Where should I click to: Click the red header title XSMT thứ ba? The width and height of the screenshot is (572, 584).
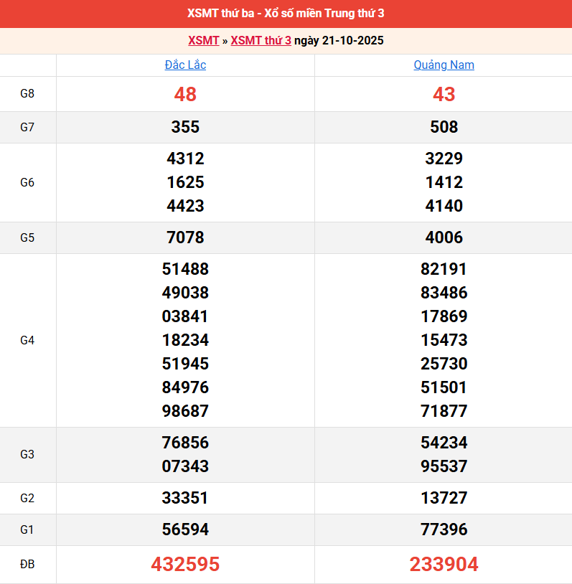click(x=286, y=14)
